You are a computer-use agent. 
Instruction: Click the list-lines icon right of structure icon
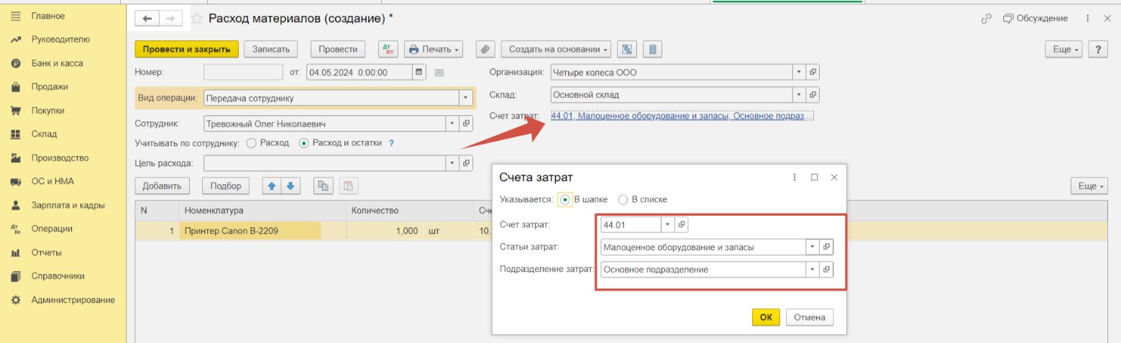pos(653,50)
